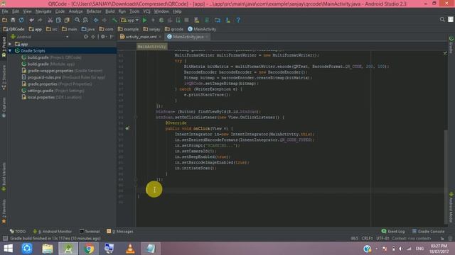Click the Find magnifier icon

coord(77,20)
